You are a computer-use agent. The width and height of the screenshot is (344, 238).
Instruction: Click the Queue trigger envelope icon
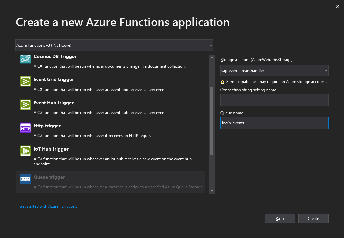[26, 179]
